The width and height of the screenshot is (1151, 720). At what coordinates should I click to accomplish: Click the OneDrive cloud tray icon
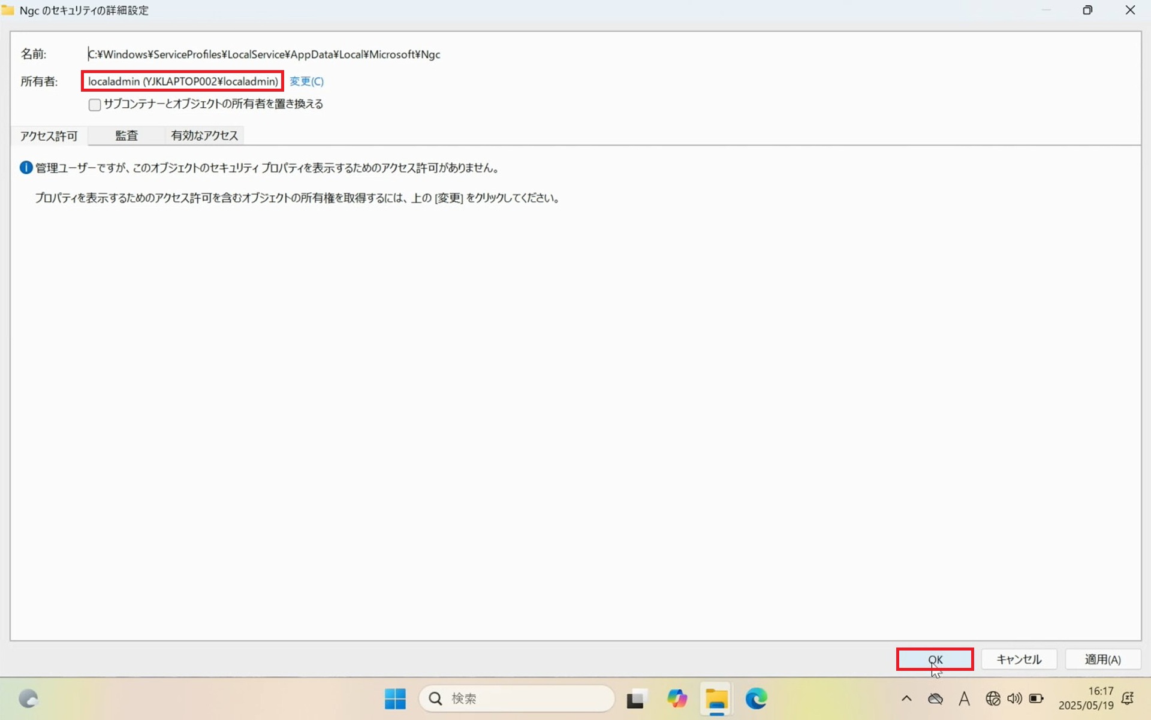935,698
